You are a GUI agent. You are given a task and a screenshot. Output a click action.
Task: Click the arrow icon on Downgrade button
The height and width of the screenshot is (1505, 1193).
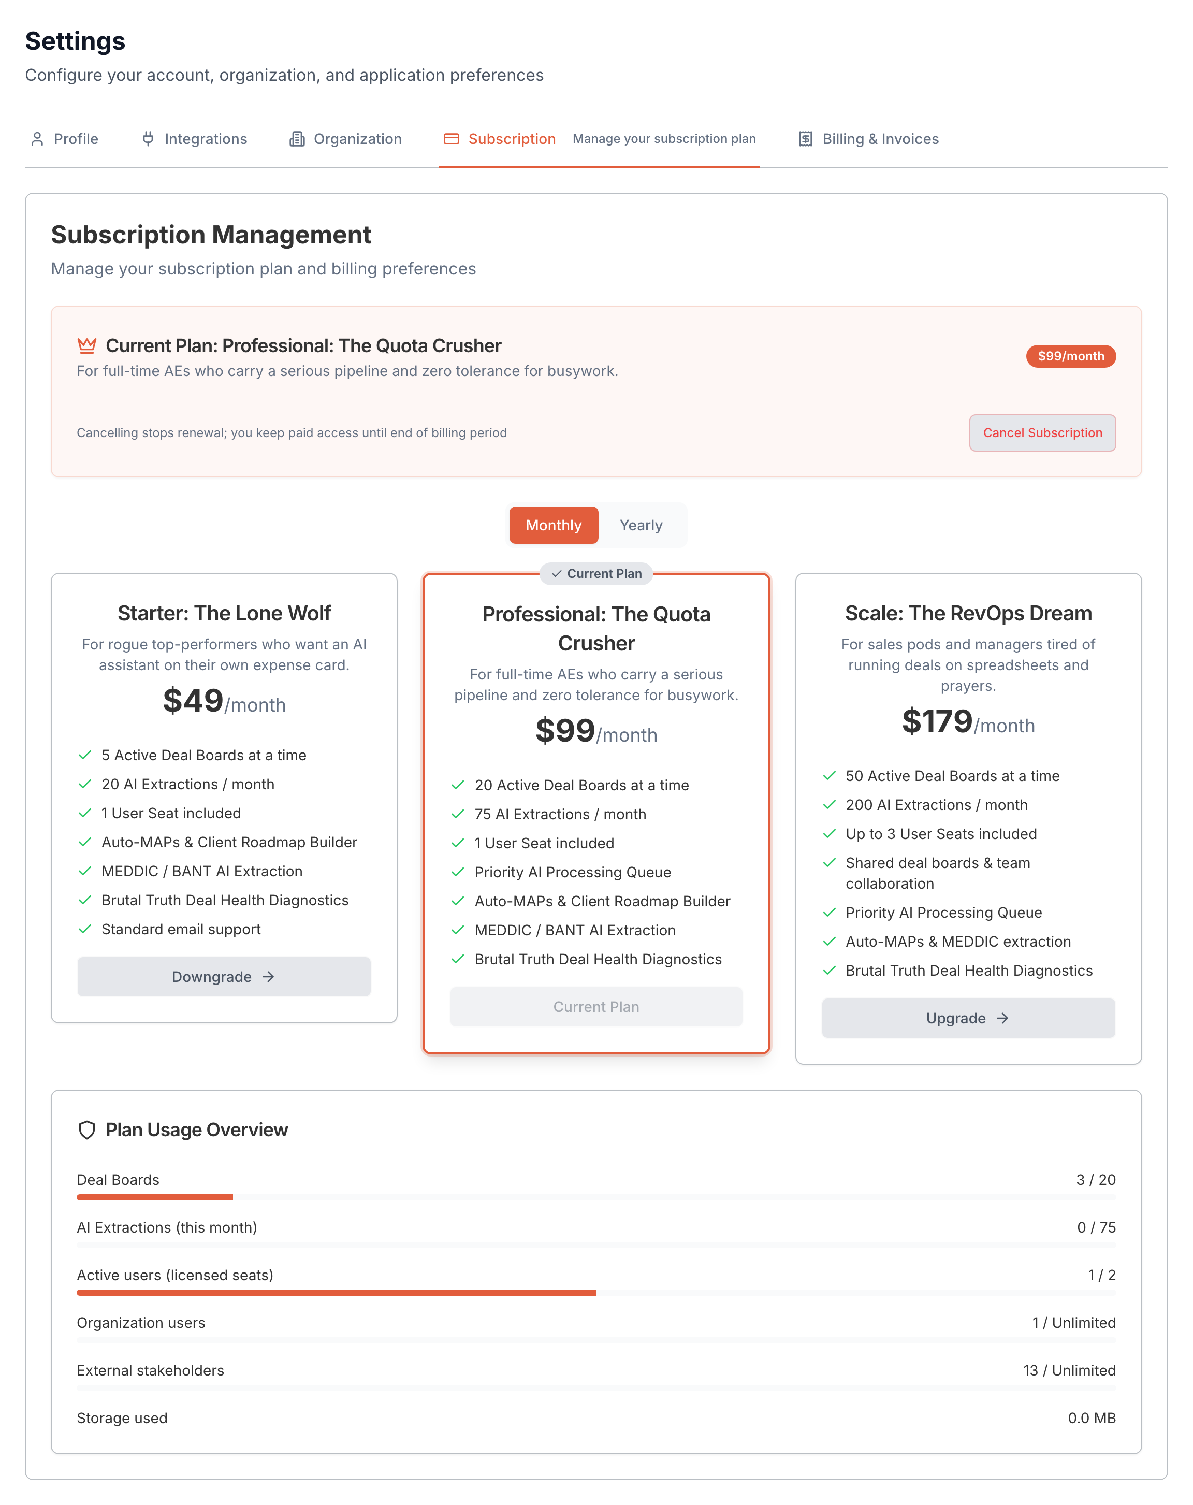click(x=268, y=977)
